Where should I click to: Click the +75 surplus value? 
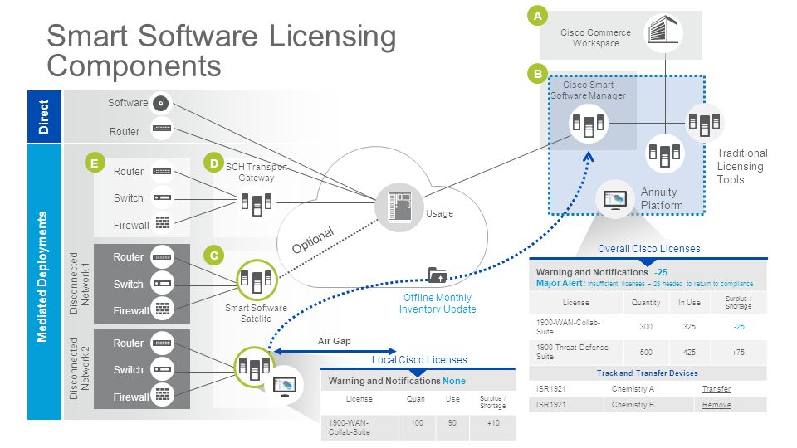pyautogui.click(x=738, y=352)
